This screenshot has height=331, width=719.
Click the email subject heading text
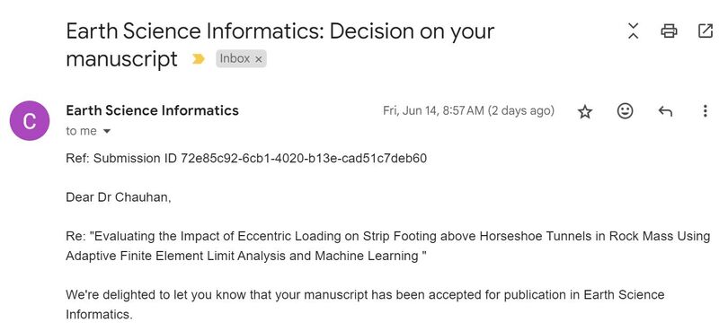[280, 45]
